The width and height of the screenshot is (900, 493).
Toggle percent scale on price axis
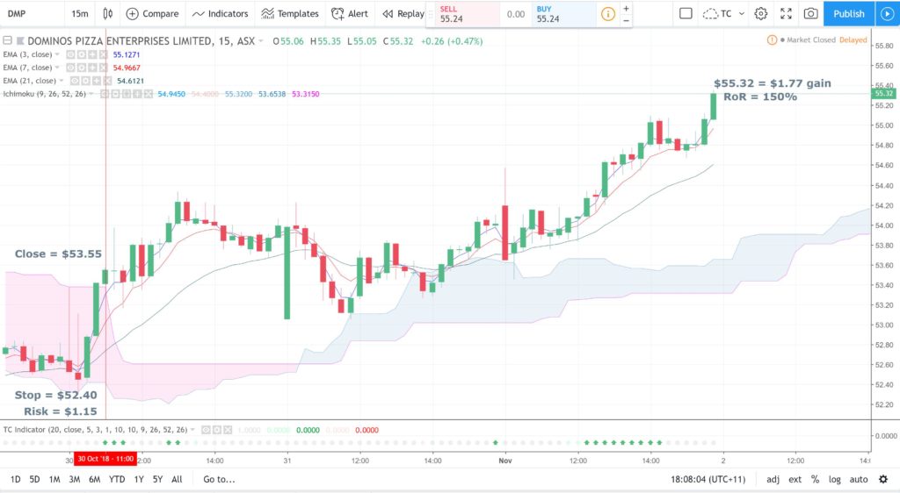pyautogui.click(x=815, y=480)
